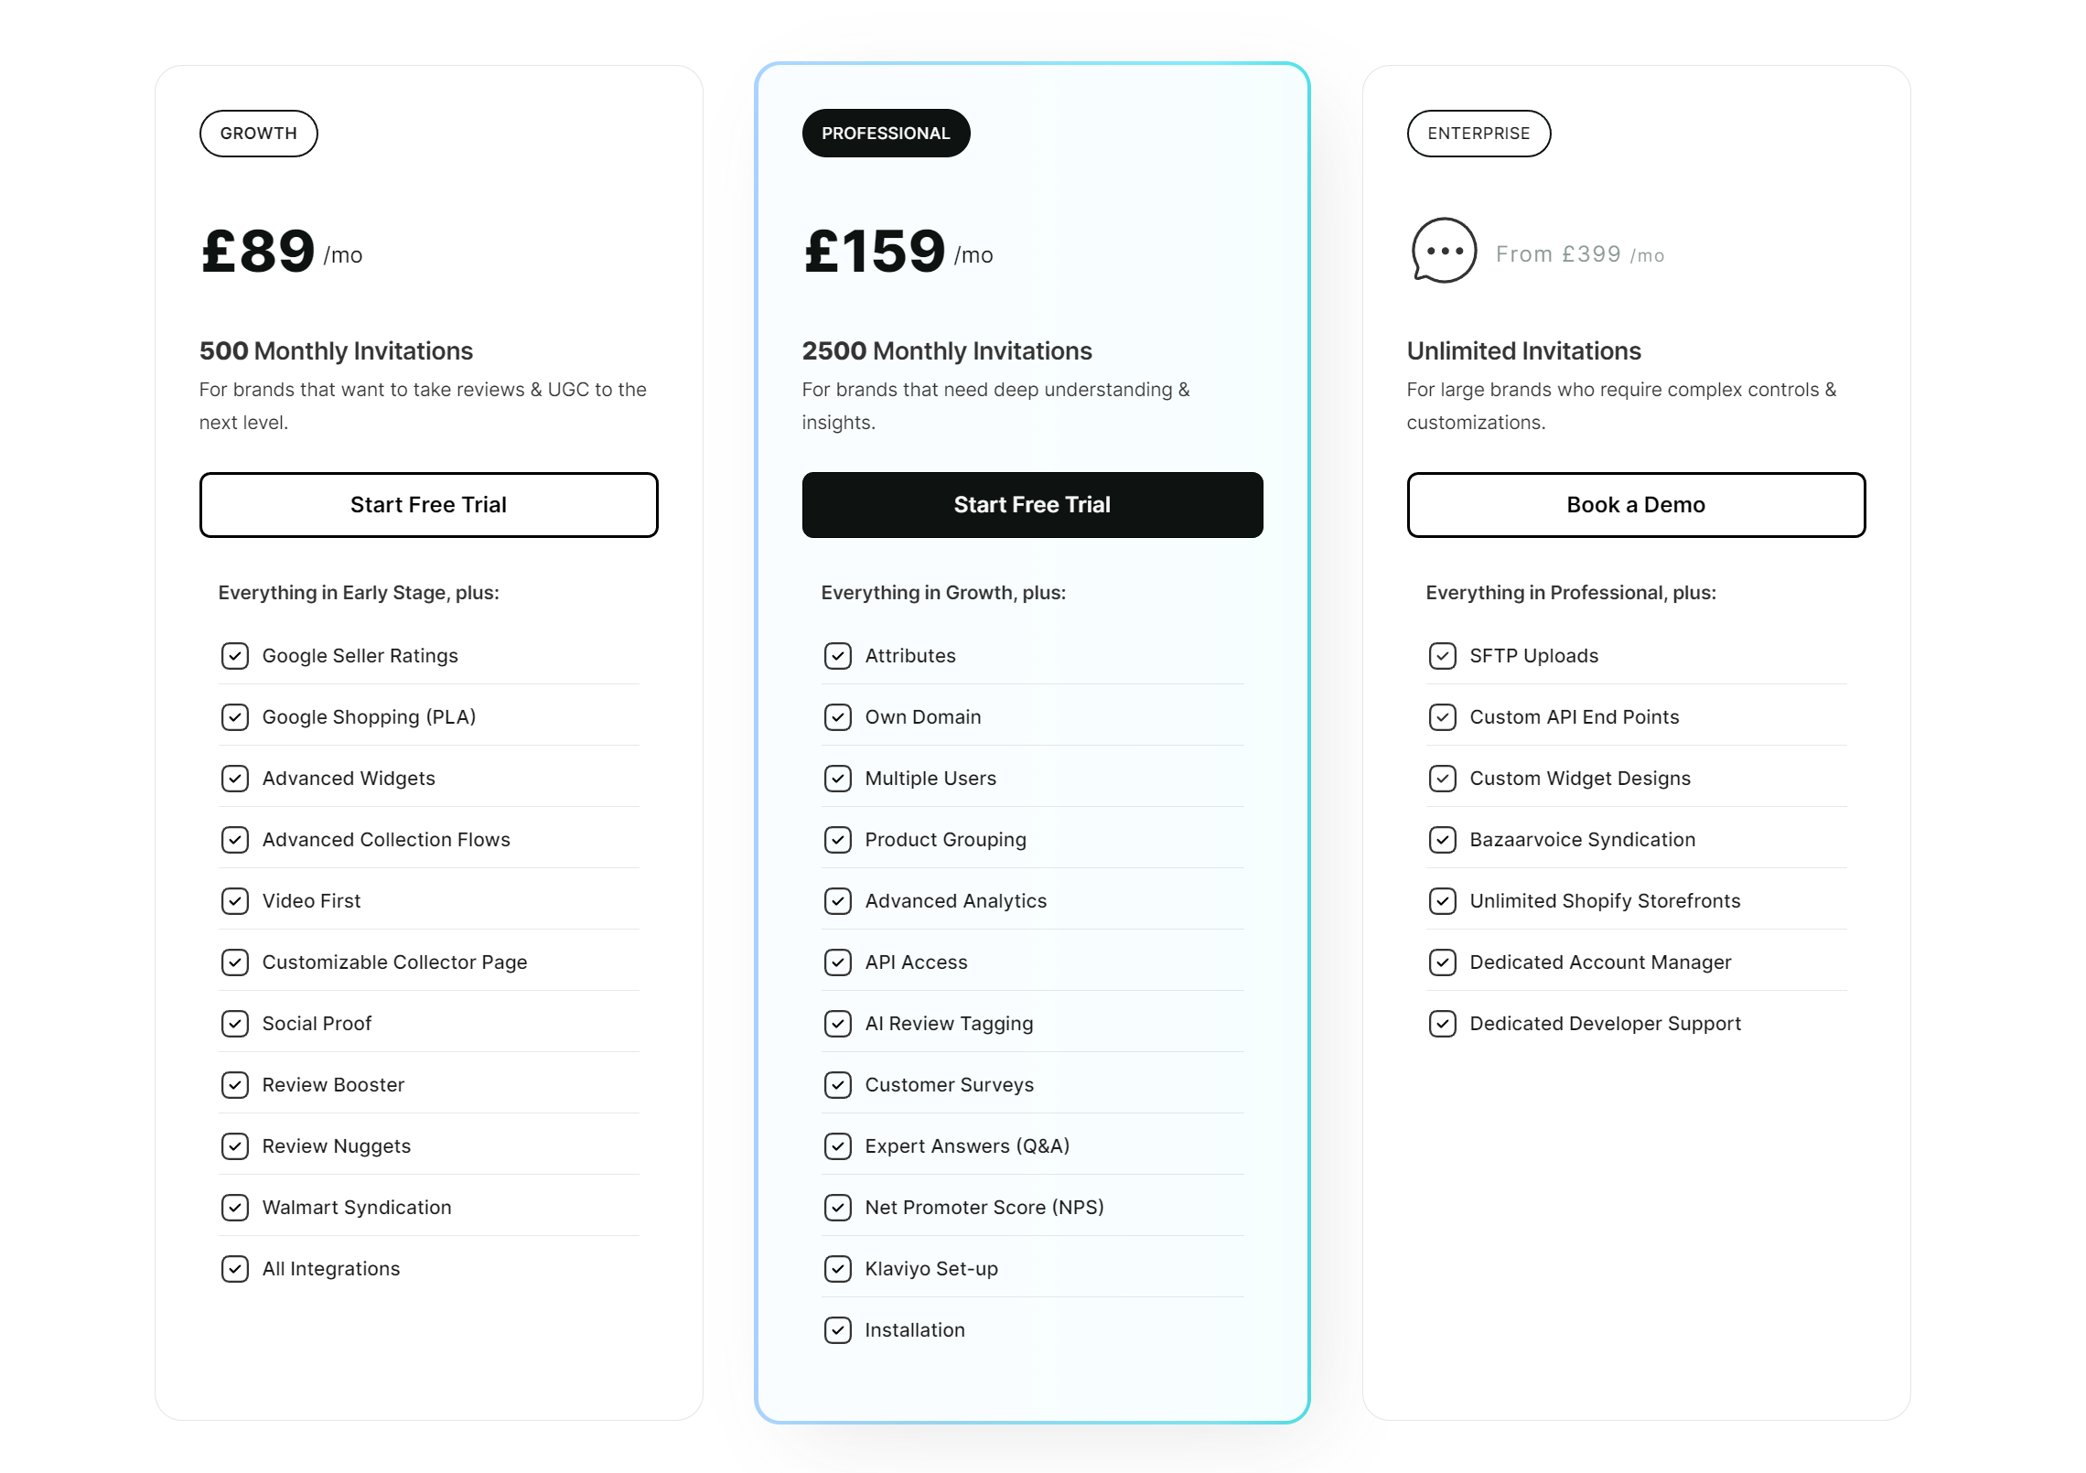Start the Professional plan free trial
2086x1473 pixels.
(1032, 505)
